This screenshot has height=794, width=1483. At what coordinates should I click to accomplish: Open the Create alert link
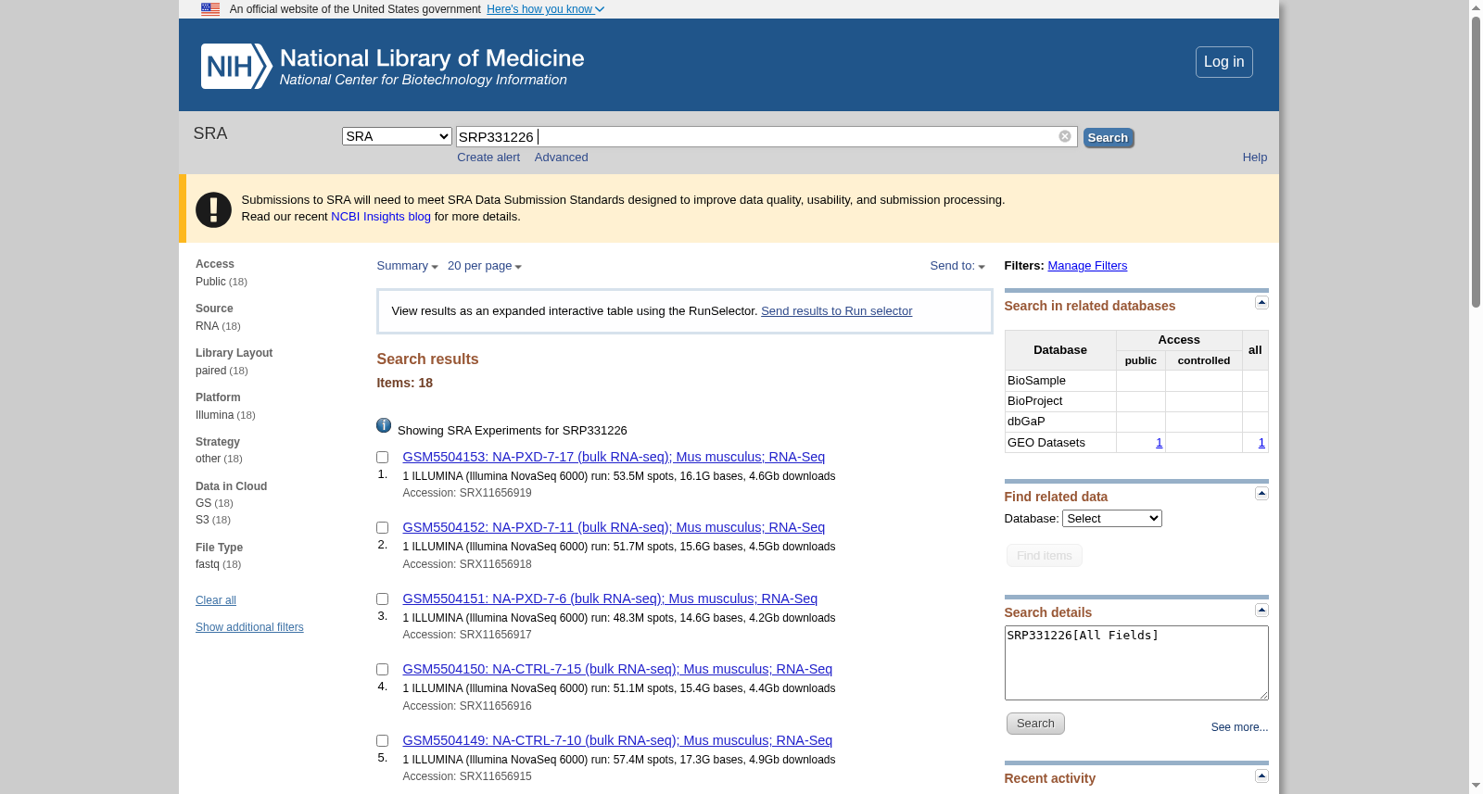(488, 158)
